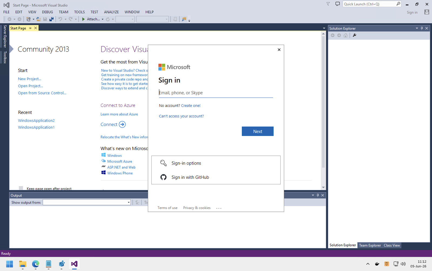Click the Open File toolbar icon
This screenshot has height=271, width=432.
click(x=39, y=19)
